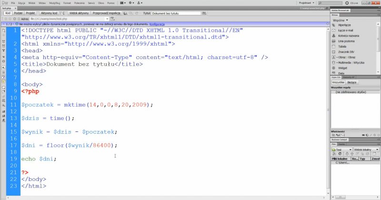Screen dimensions: 381x200
Task: Click the Konfiguracja link
Action: [157, 24]
